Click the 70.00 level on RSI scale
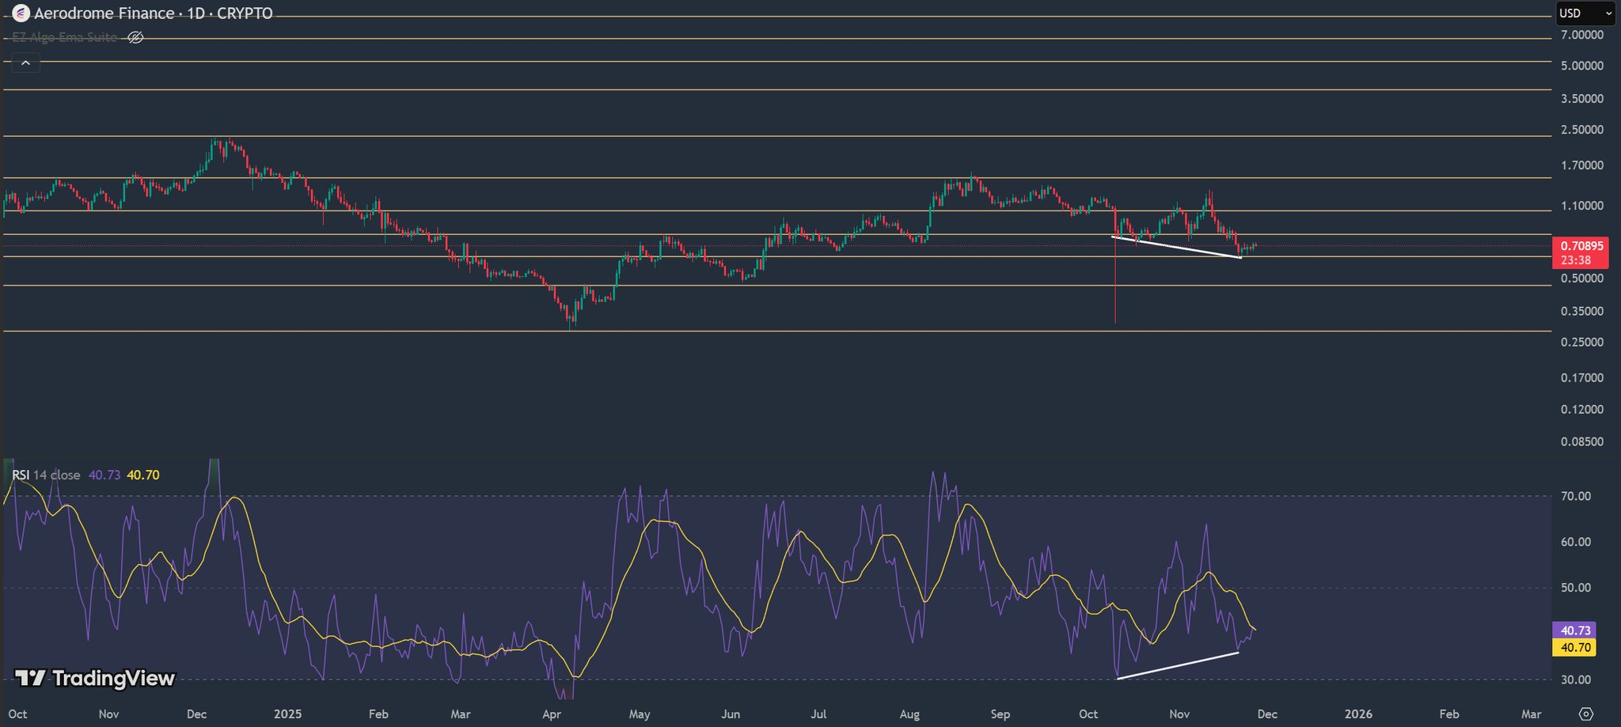The width and height of the screenshot is (1621, 727). (1574, 496)
